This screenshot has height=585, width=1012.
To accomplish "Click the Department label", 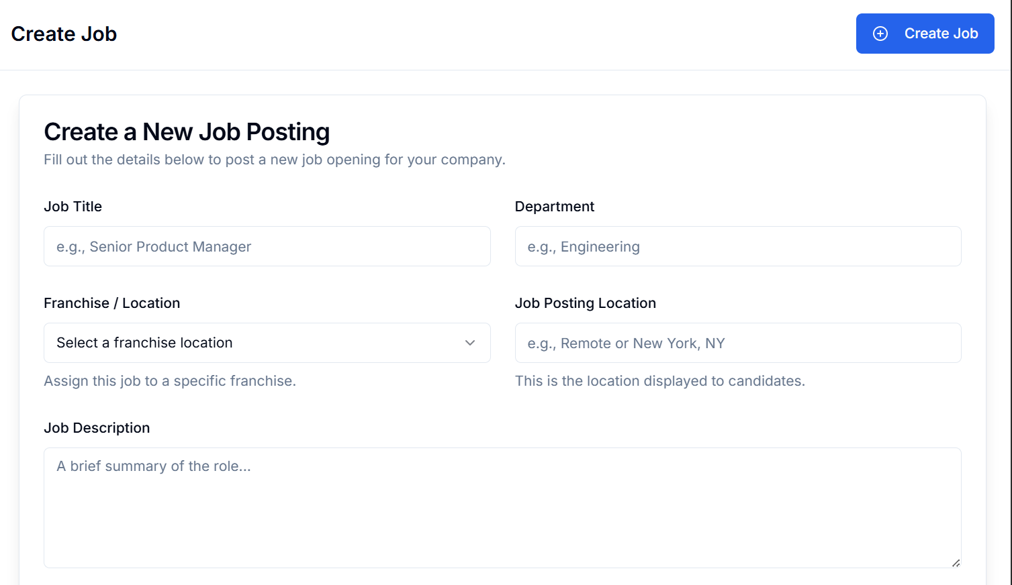I will [x=554, y=207].
